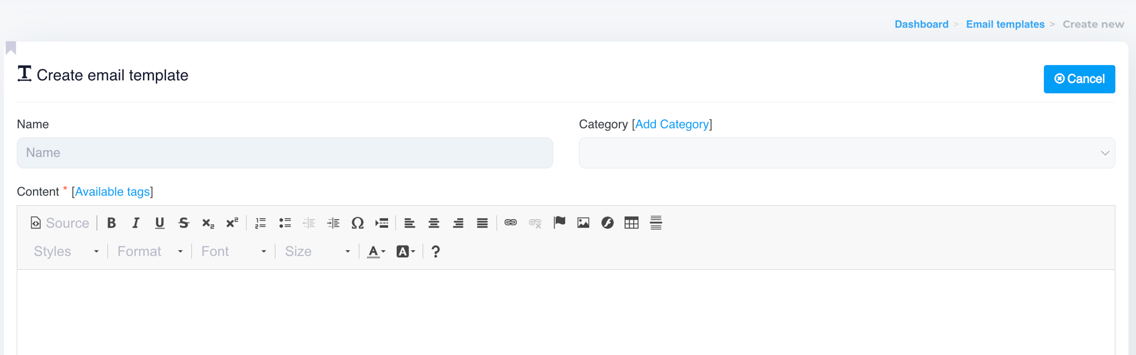Insert a table in editor
Image resolution: width=1136 pixels, height=355 pixels.
click(631, 223)
